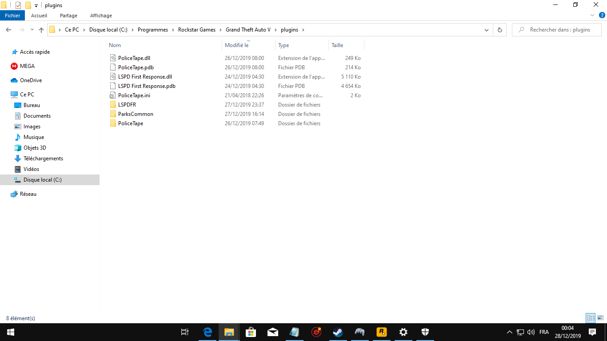Go up one folder level arrow
607x341 pixels.
click(x=41, y=30)
